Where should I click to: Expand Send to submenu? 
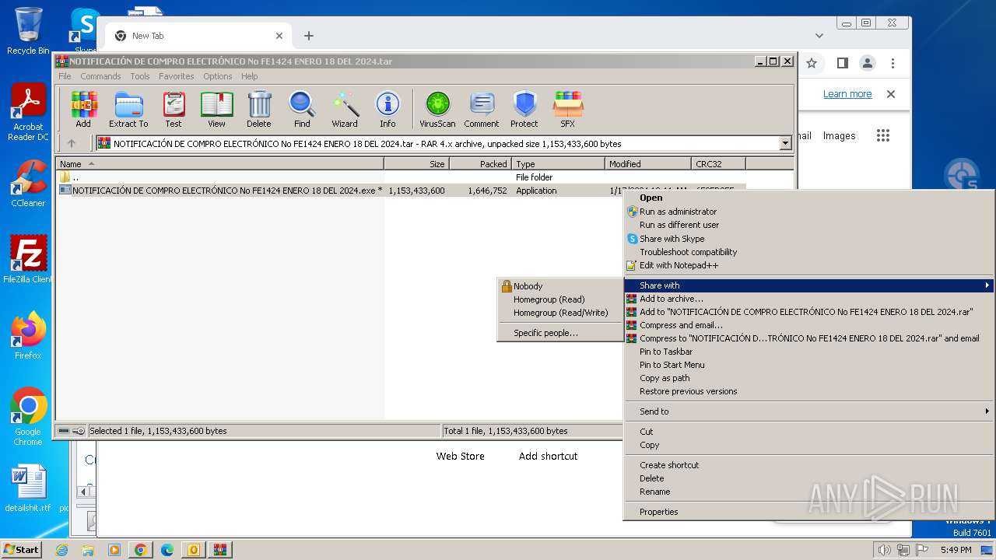tap(809, 411)
